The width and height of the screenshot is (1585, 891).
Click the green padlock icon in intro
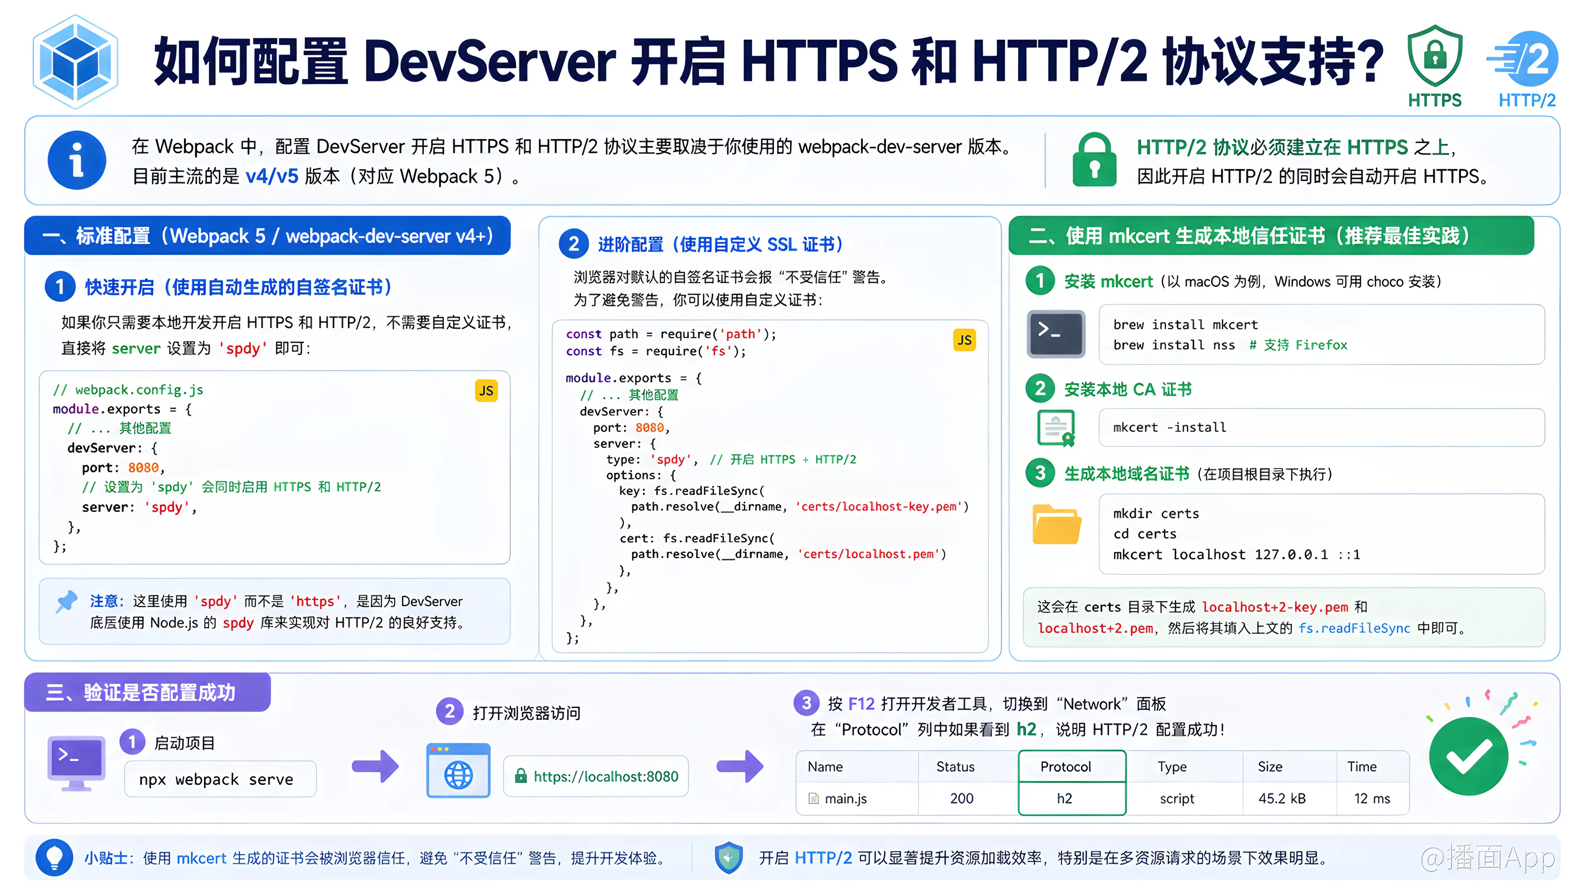[x=1094, y=159]
